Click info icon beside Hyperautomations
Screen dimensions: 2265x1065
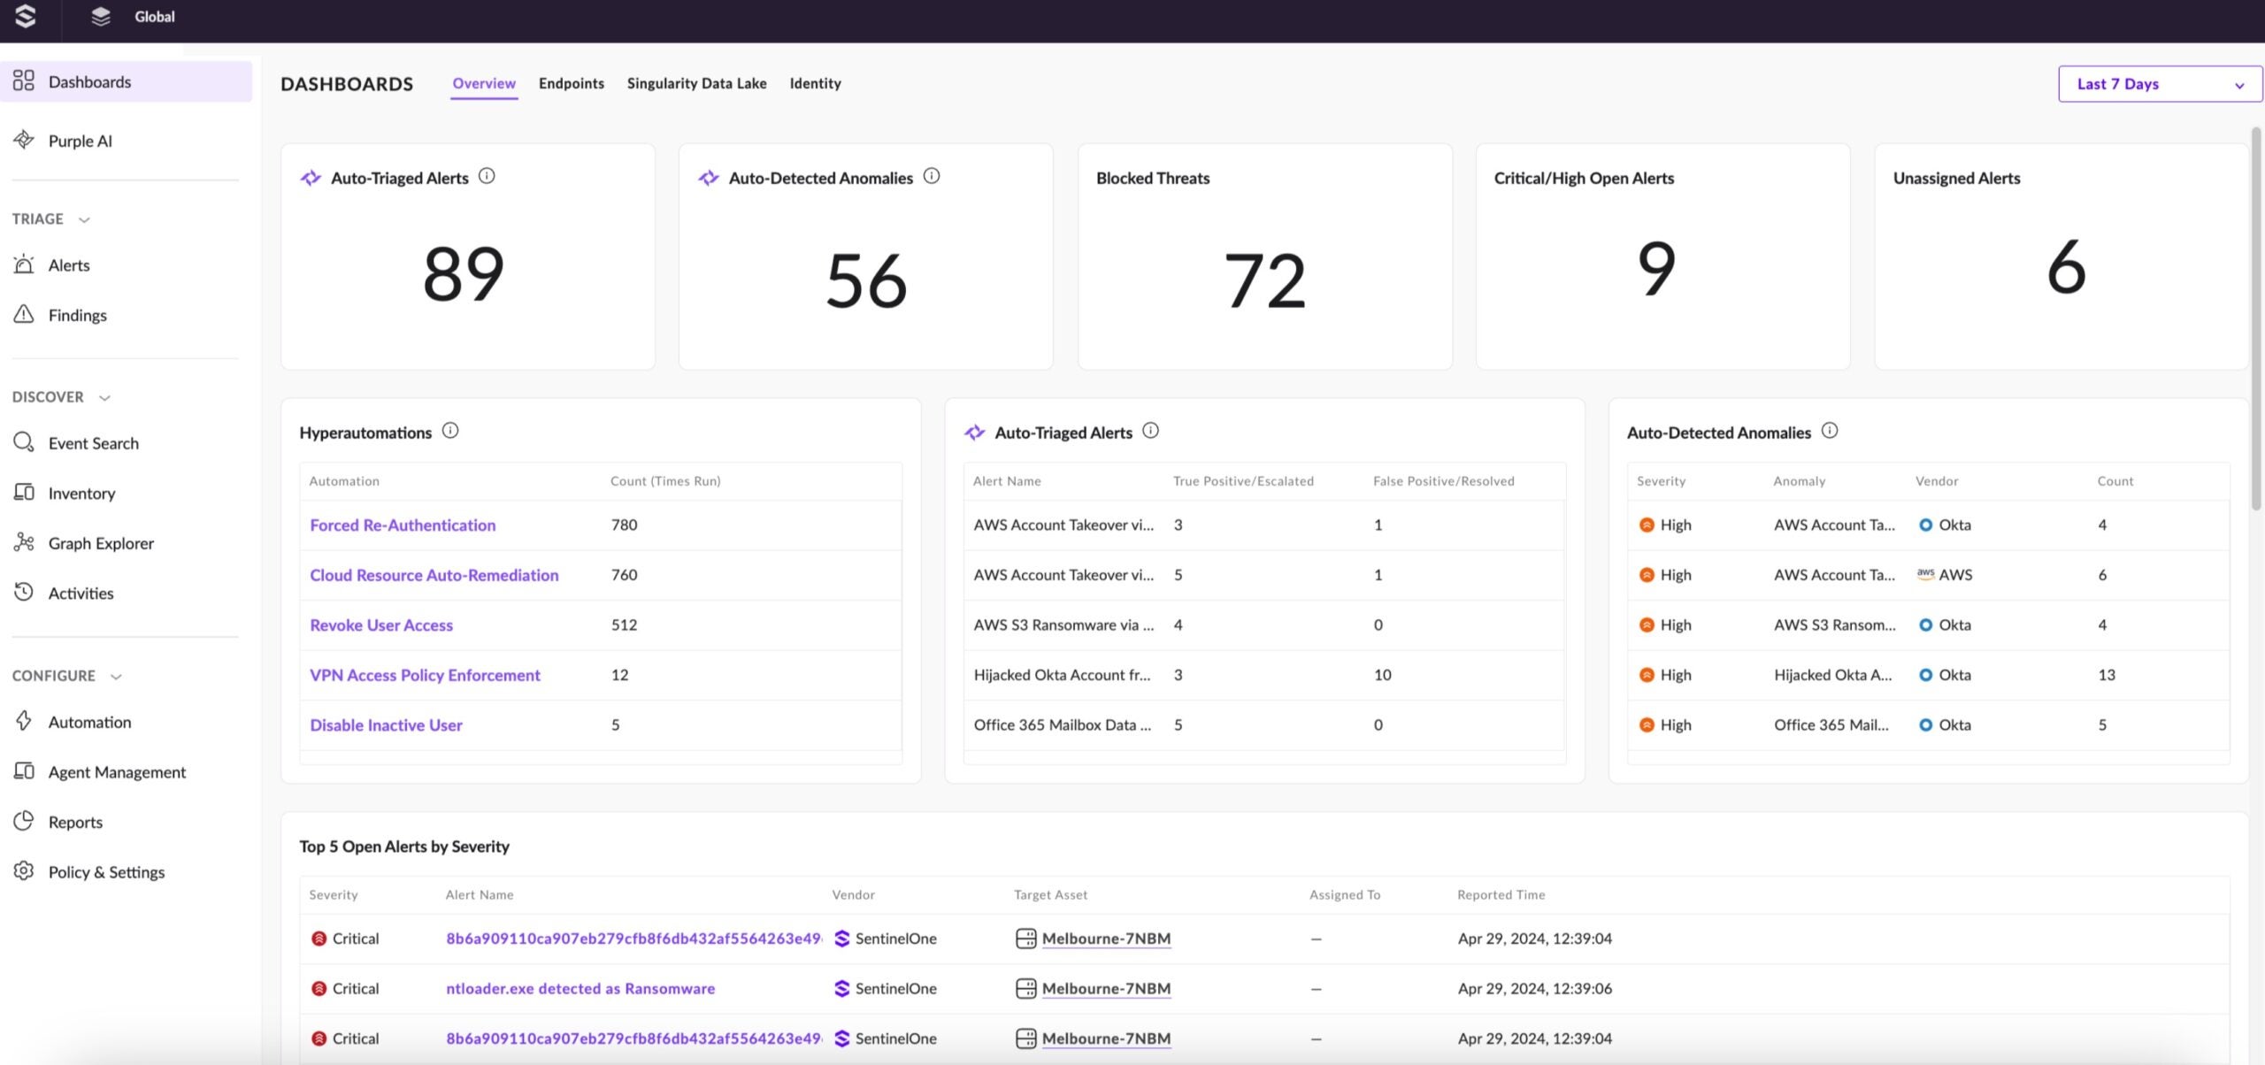click(x=450, y=431)
